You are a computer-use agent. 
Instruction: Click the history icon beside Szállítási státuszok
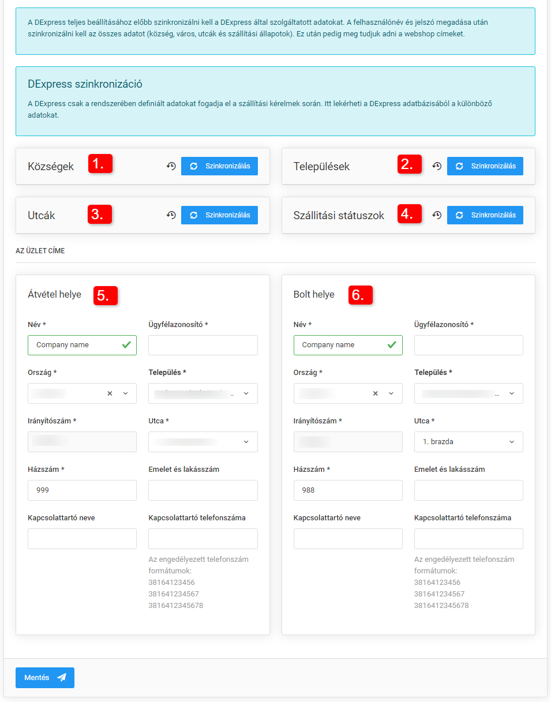click(437, 215)
